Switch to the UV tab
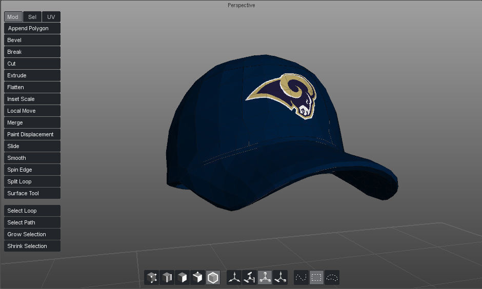 (x=51, y=17)
